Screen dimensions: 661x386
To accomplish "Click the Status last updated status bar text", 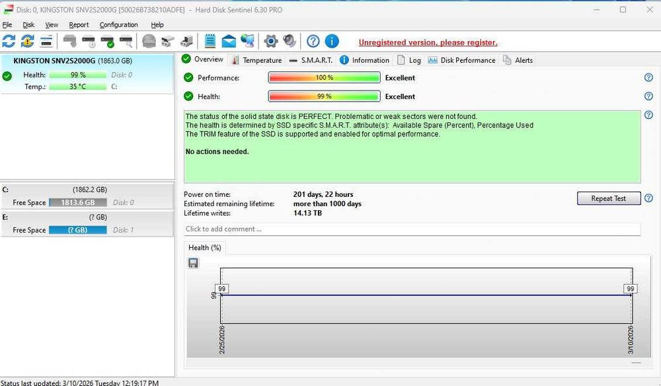I will click(x=80, y=383).
